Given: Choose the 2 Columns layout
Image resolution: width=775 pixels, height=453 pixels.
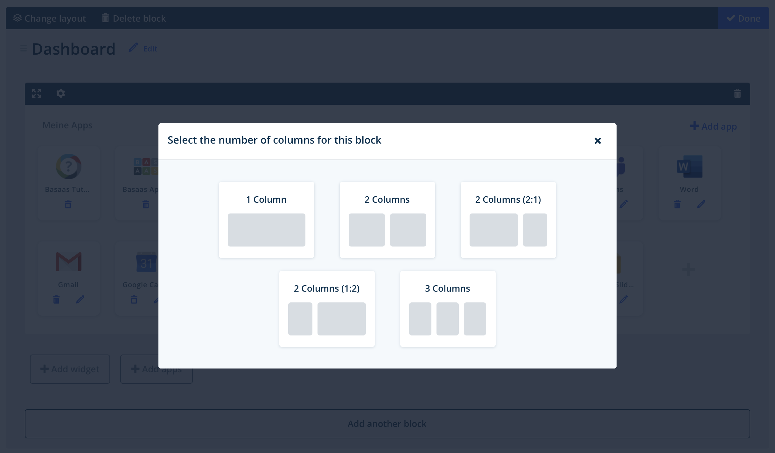Looking at the screenshot, I should pos(387,220).
